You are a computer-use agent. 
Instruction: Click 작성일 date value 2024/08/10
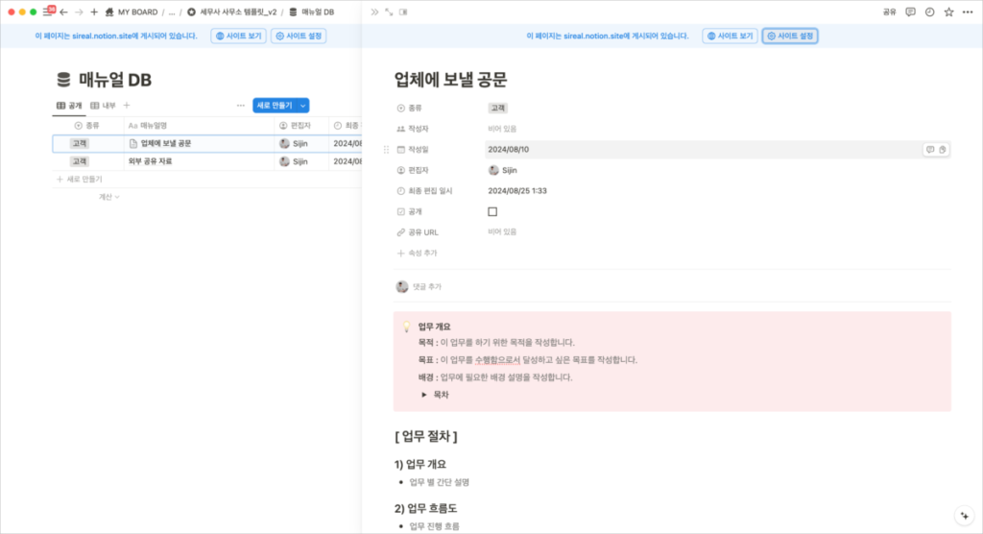pos(509,149)
